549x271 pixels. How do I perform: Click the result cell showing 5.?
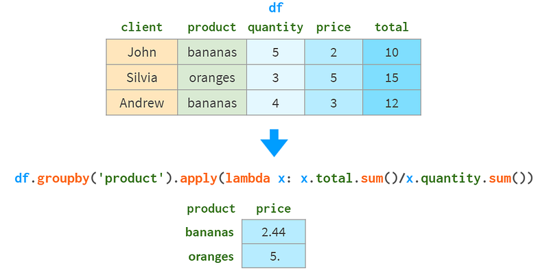[273, 257]
